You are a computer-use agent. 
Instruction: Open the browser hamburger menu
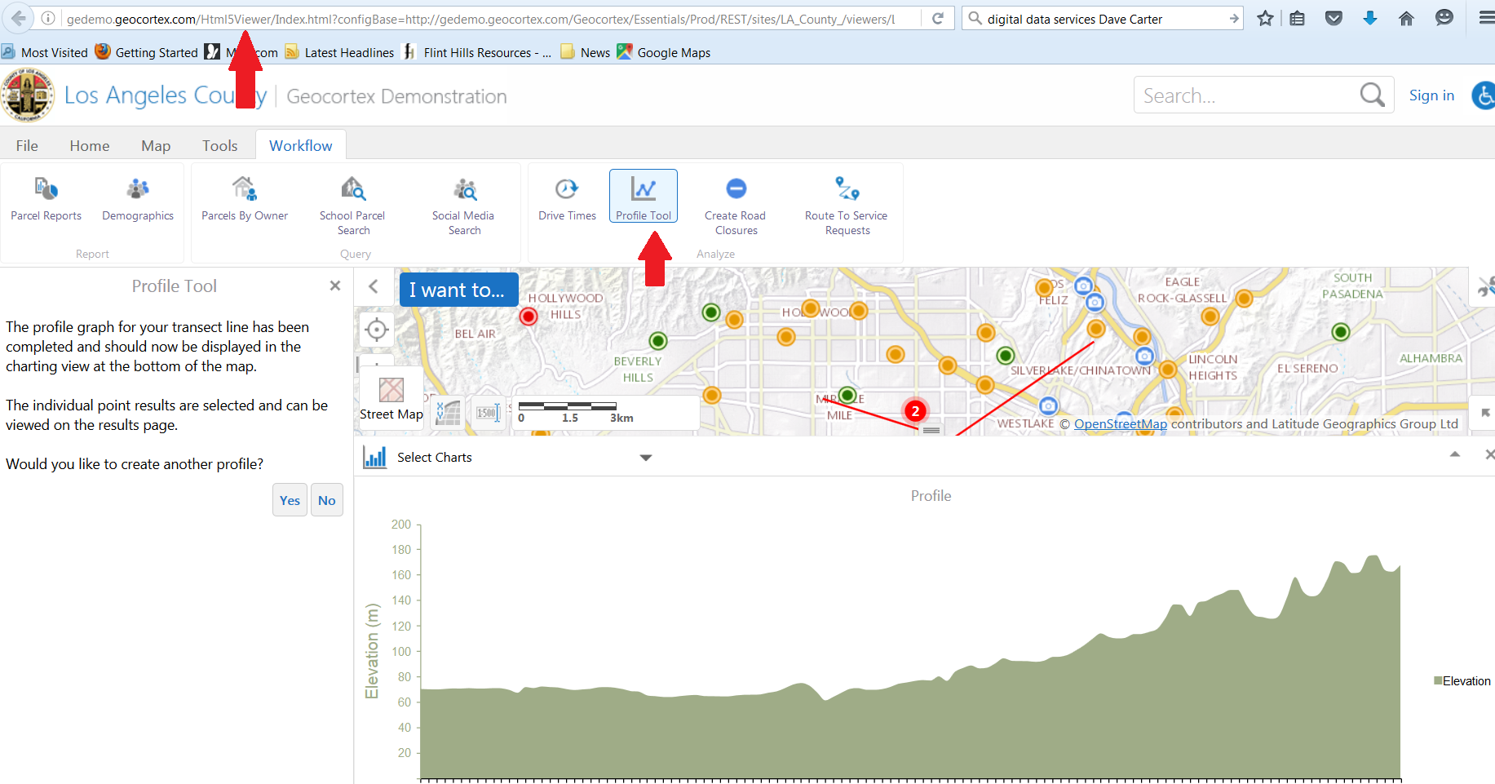pyautogui.click(x=1486, y=18)
